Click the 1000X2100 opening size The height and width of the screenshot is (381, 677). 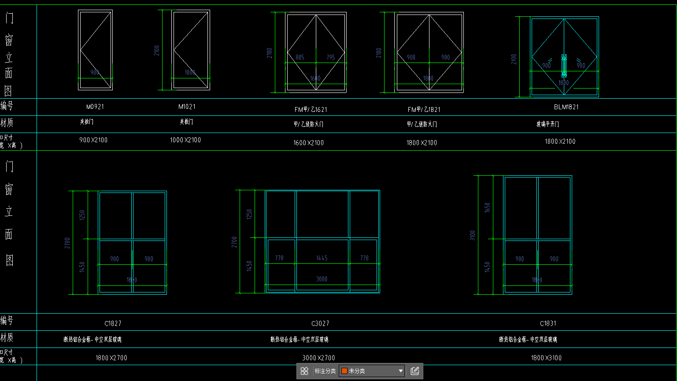[x=185, y=140]
